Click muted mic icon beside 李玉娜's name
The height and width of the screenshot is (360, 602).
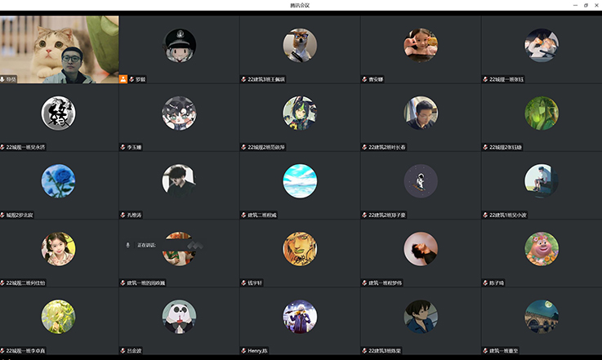(123, 147)
